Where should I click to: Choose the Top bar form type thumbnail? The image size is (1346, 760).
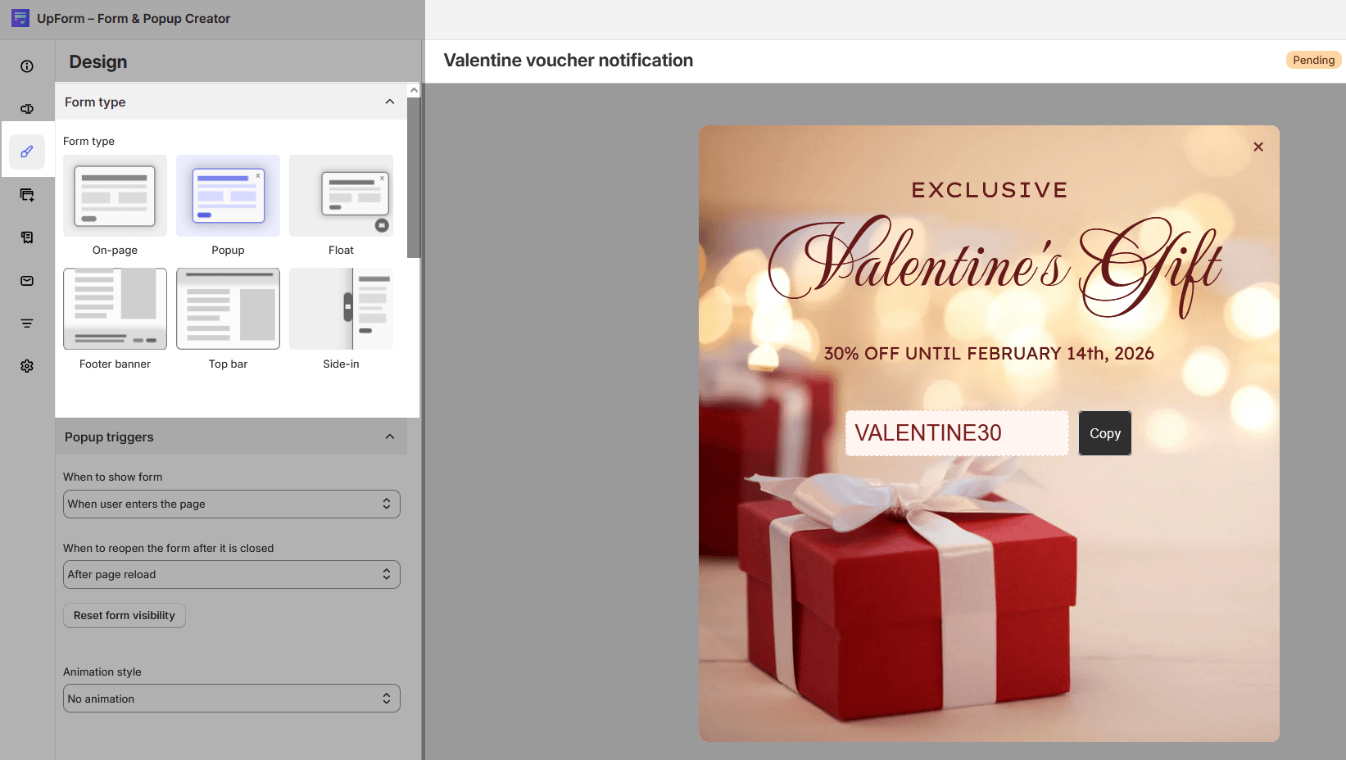[228, 309]
